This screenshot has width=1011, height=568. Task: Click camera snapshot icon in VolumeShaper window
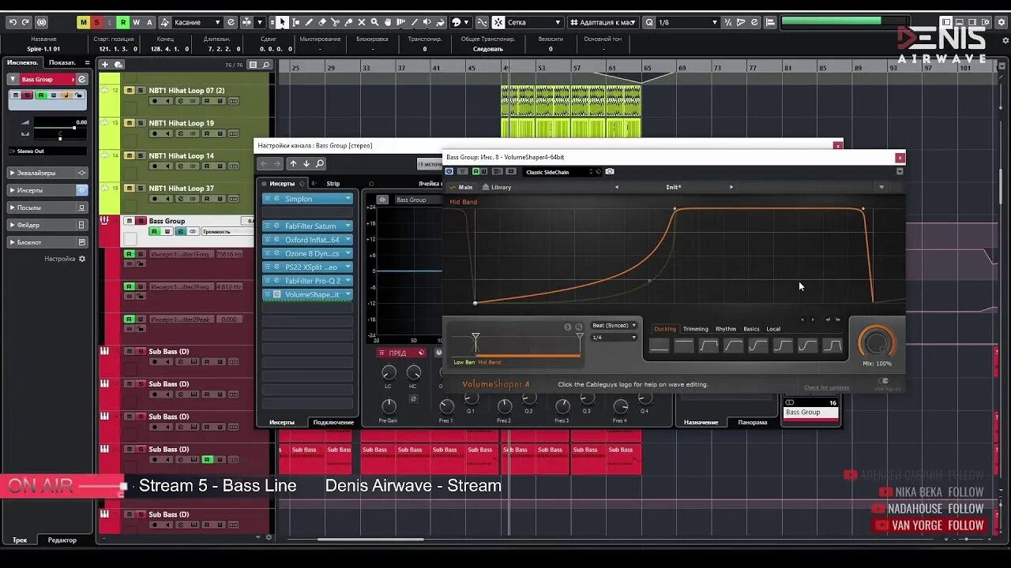tap(610, 171)
